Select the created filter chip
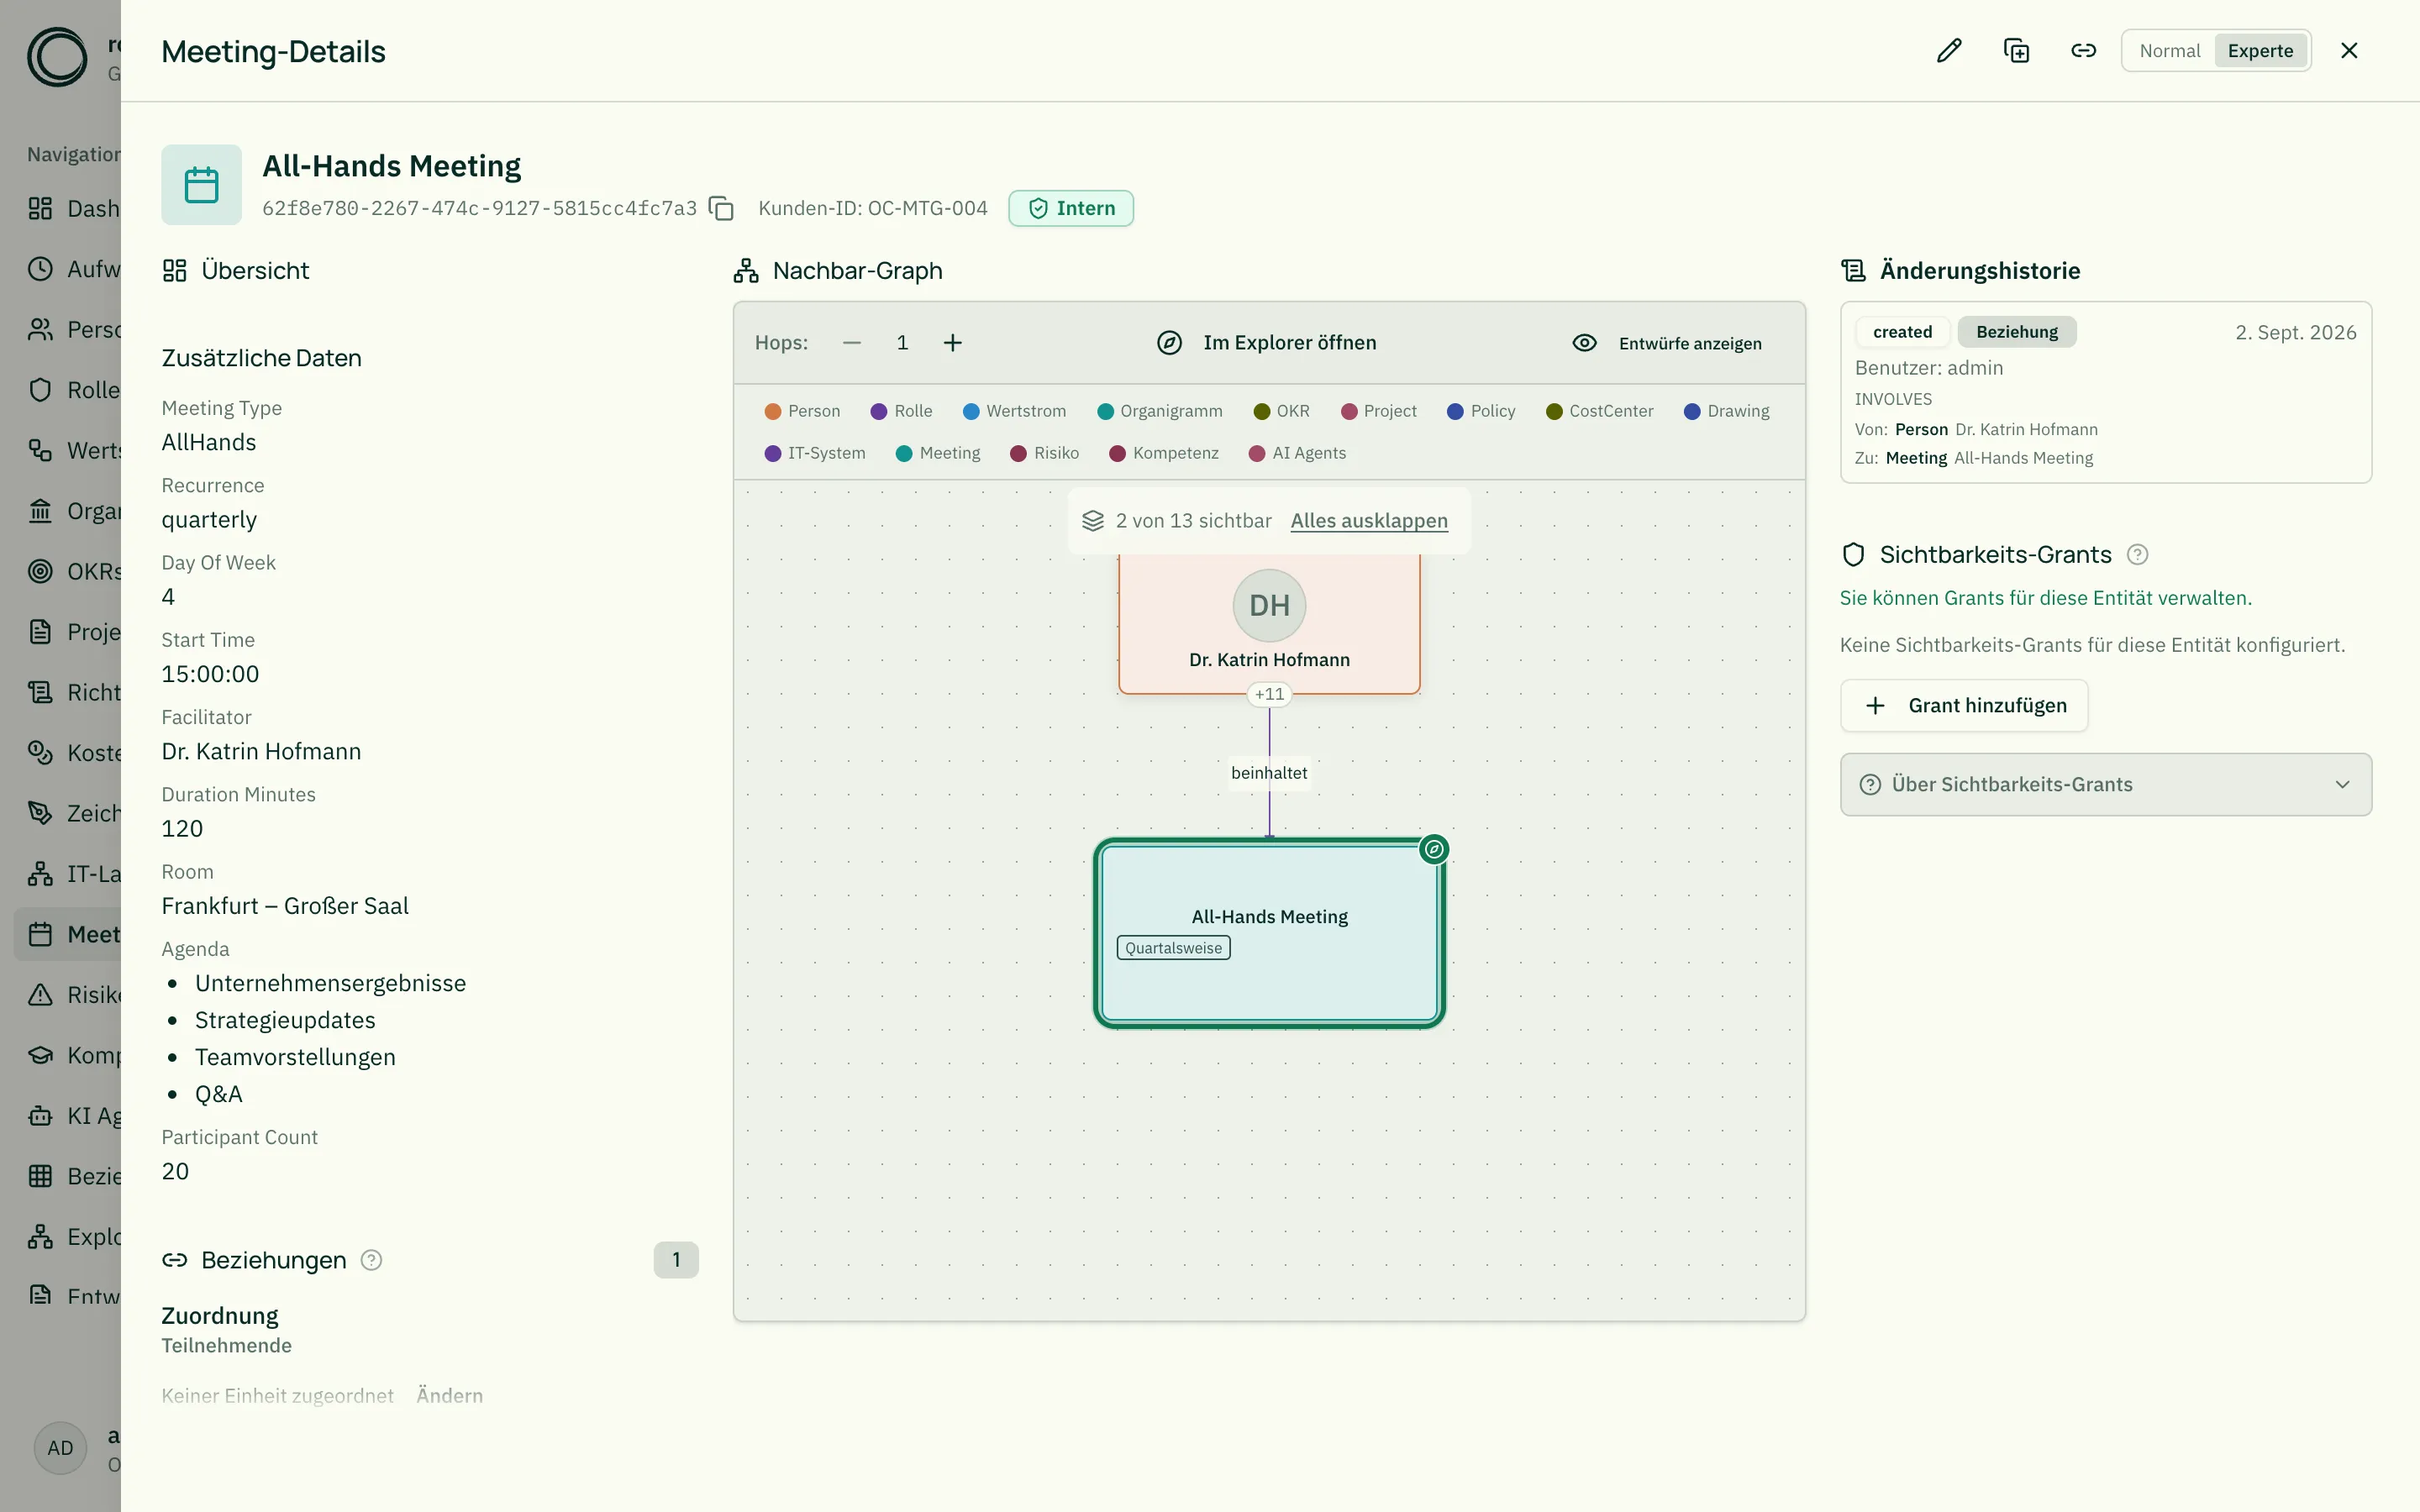 [1902, 332]
